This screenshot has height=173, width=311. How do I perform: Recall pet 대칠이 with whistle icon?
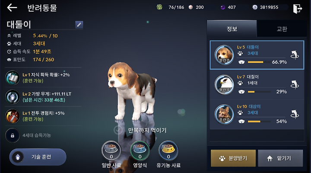(x=295, y=85)
